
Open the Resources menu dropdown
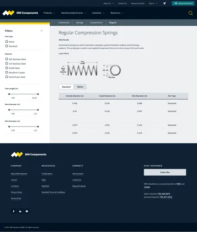pyautogui.click(x=117, y=13)
